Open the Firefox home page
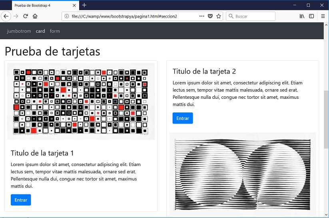This screenshot has height=218, width=329. point(35,16)
